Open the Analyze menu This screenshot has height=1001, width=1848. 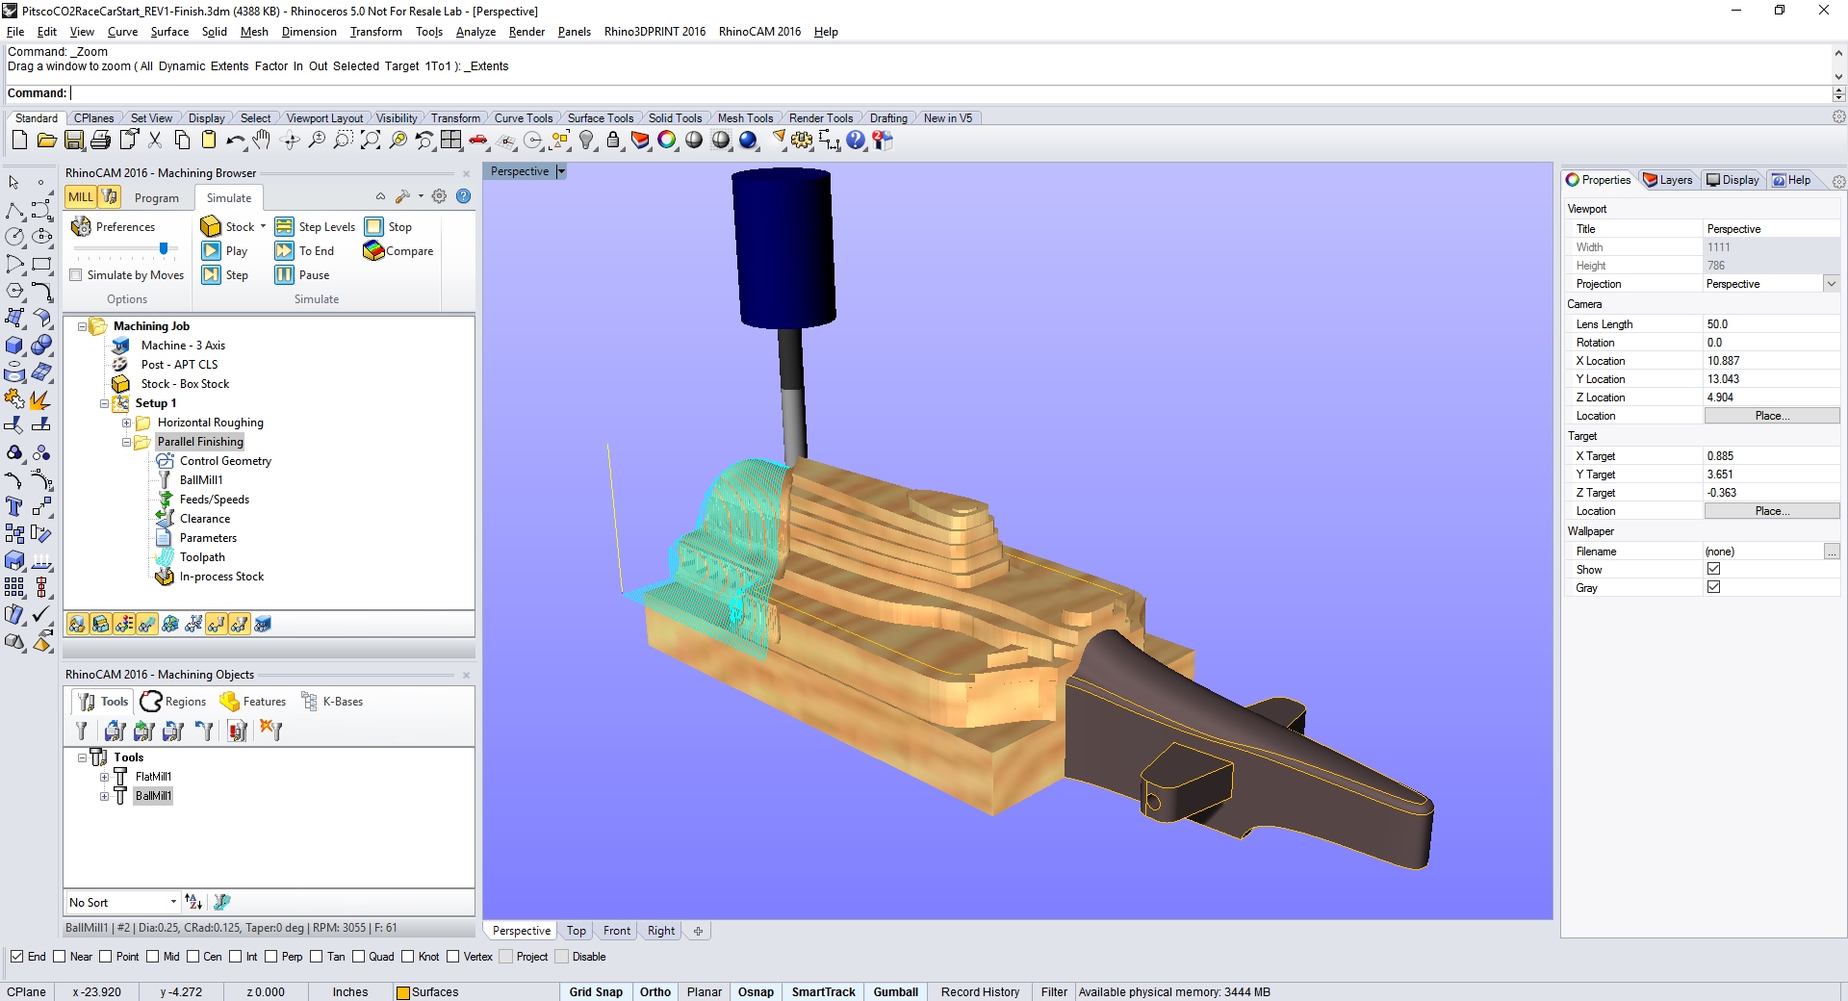[x=475, y=32]
